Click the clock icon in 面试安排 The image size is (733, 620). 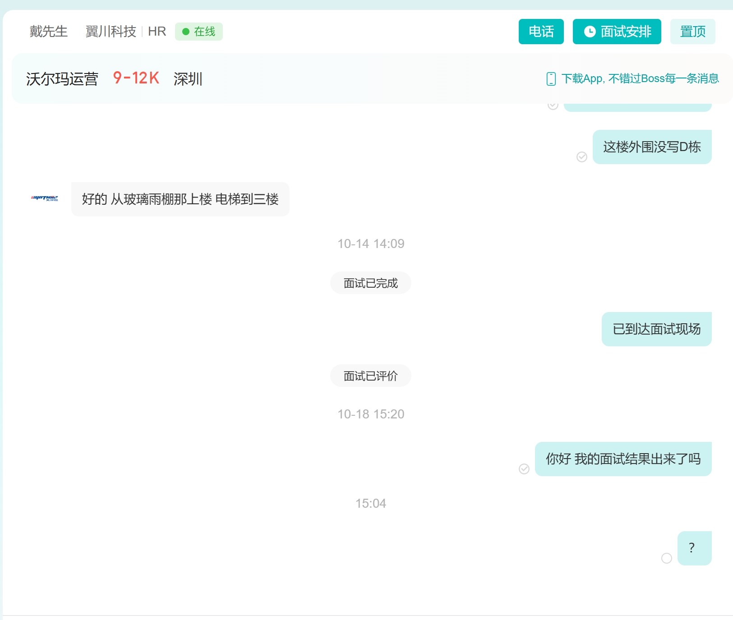pos(590,32)
